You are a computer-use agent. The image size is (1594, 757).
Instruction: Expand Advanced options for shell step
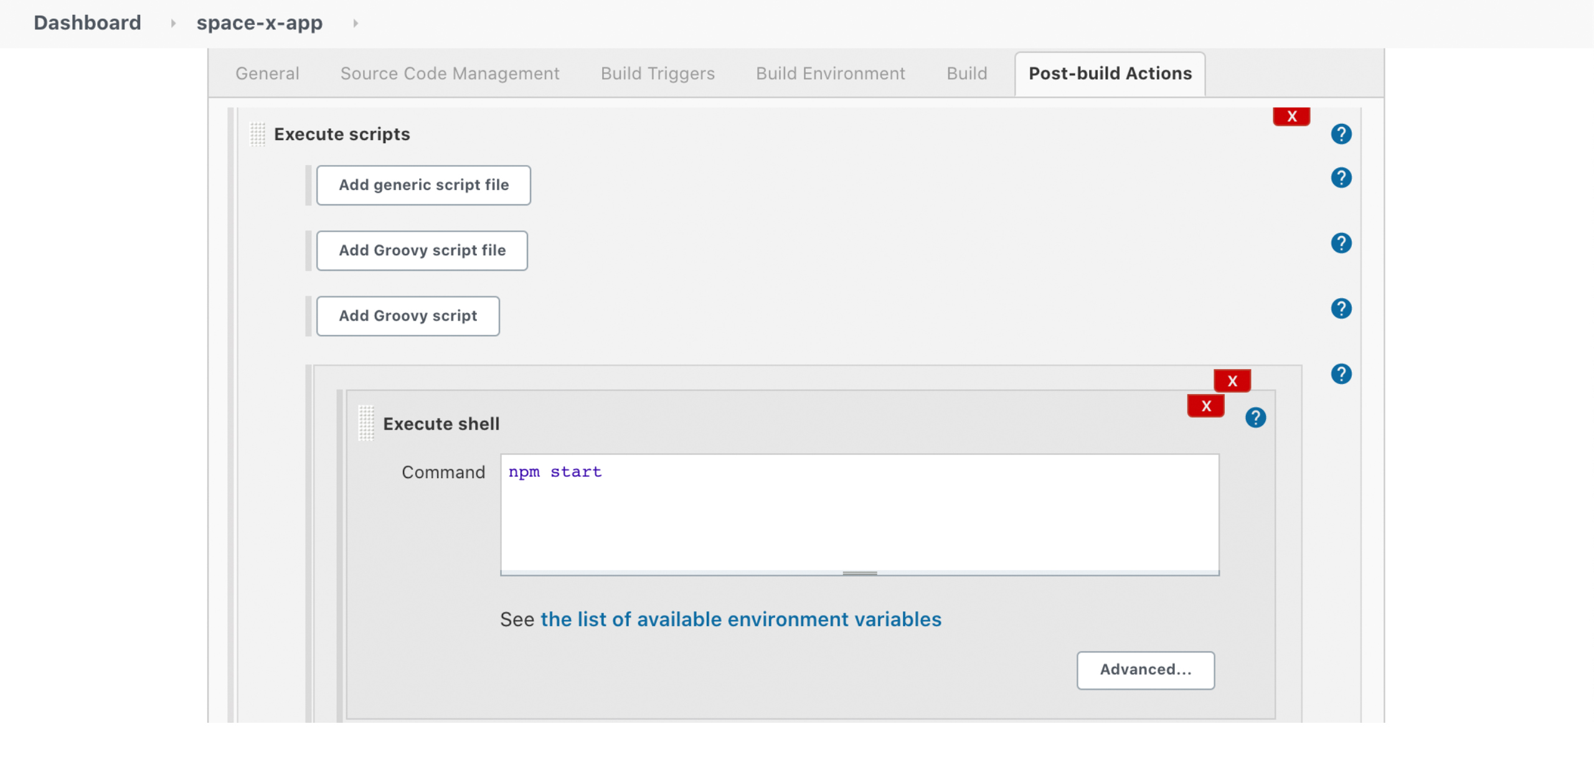1145,670
